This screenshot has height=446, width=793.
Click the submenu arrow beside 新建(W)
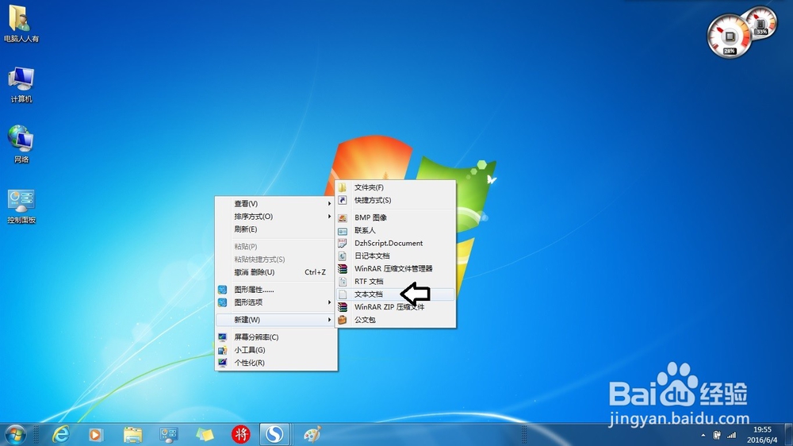329,320
